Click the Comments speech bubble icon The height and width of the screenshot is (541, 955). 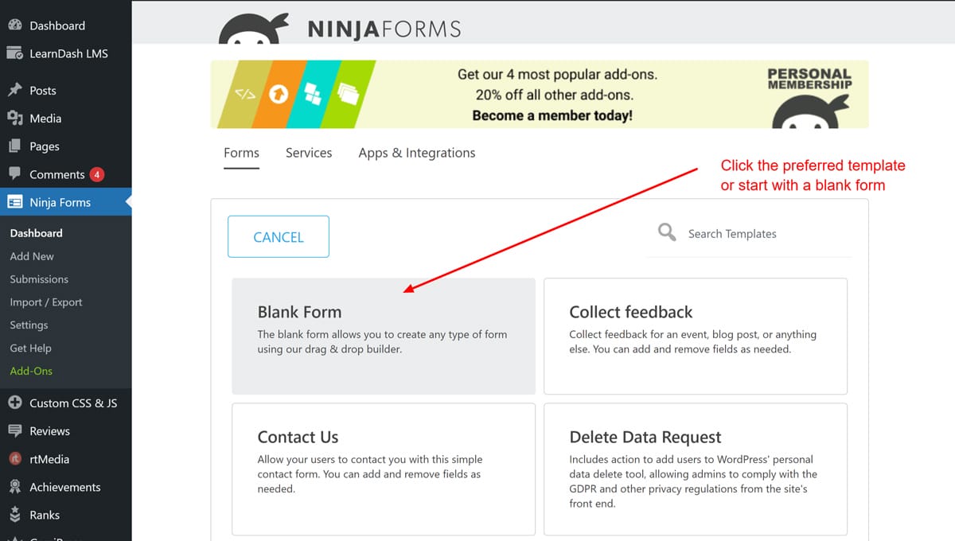point(14,174)
